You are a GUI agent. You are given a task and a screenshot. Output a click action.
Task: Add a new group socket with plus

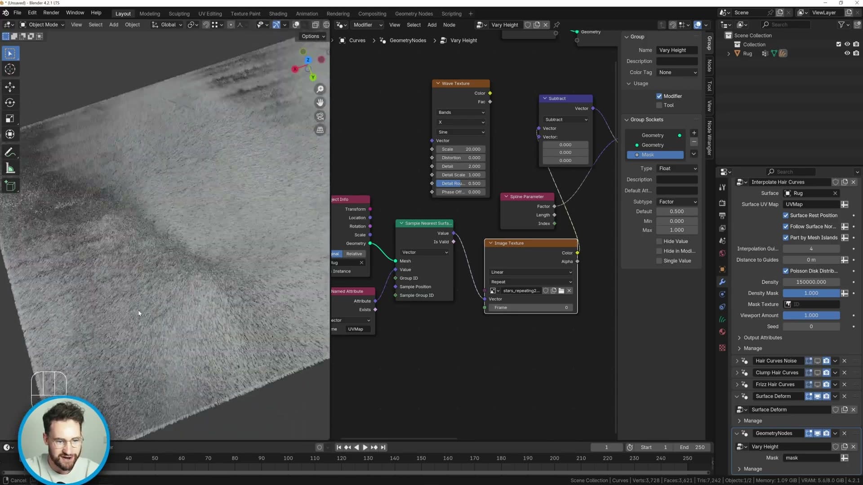(694, 133)
